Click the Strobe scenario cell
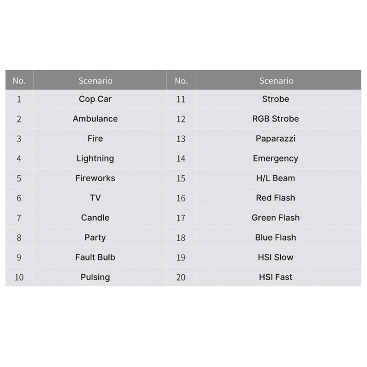Screen dimensions: 367x367 [x=275, y=99]
